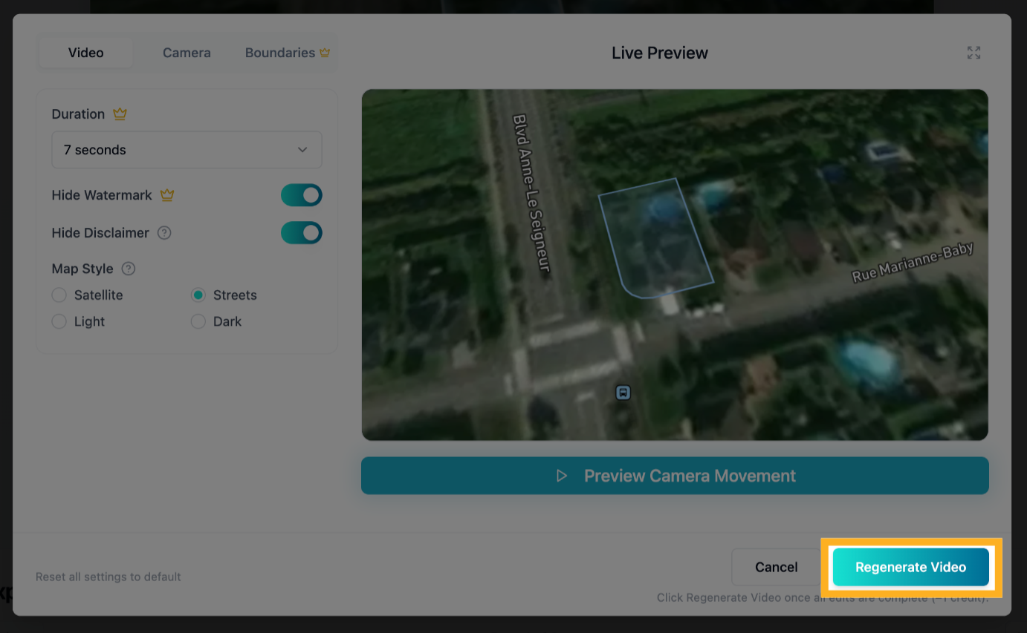Switch to the Camera tab
Image resolution: width=1027 pixels, height=633 pixels.
click(x=187, y=53)
